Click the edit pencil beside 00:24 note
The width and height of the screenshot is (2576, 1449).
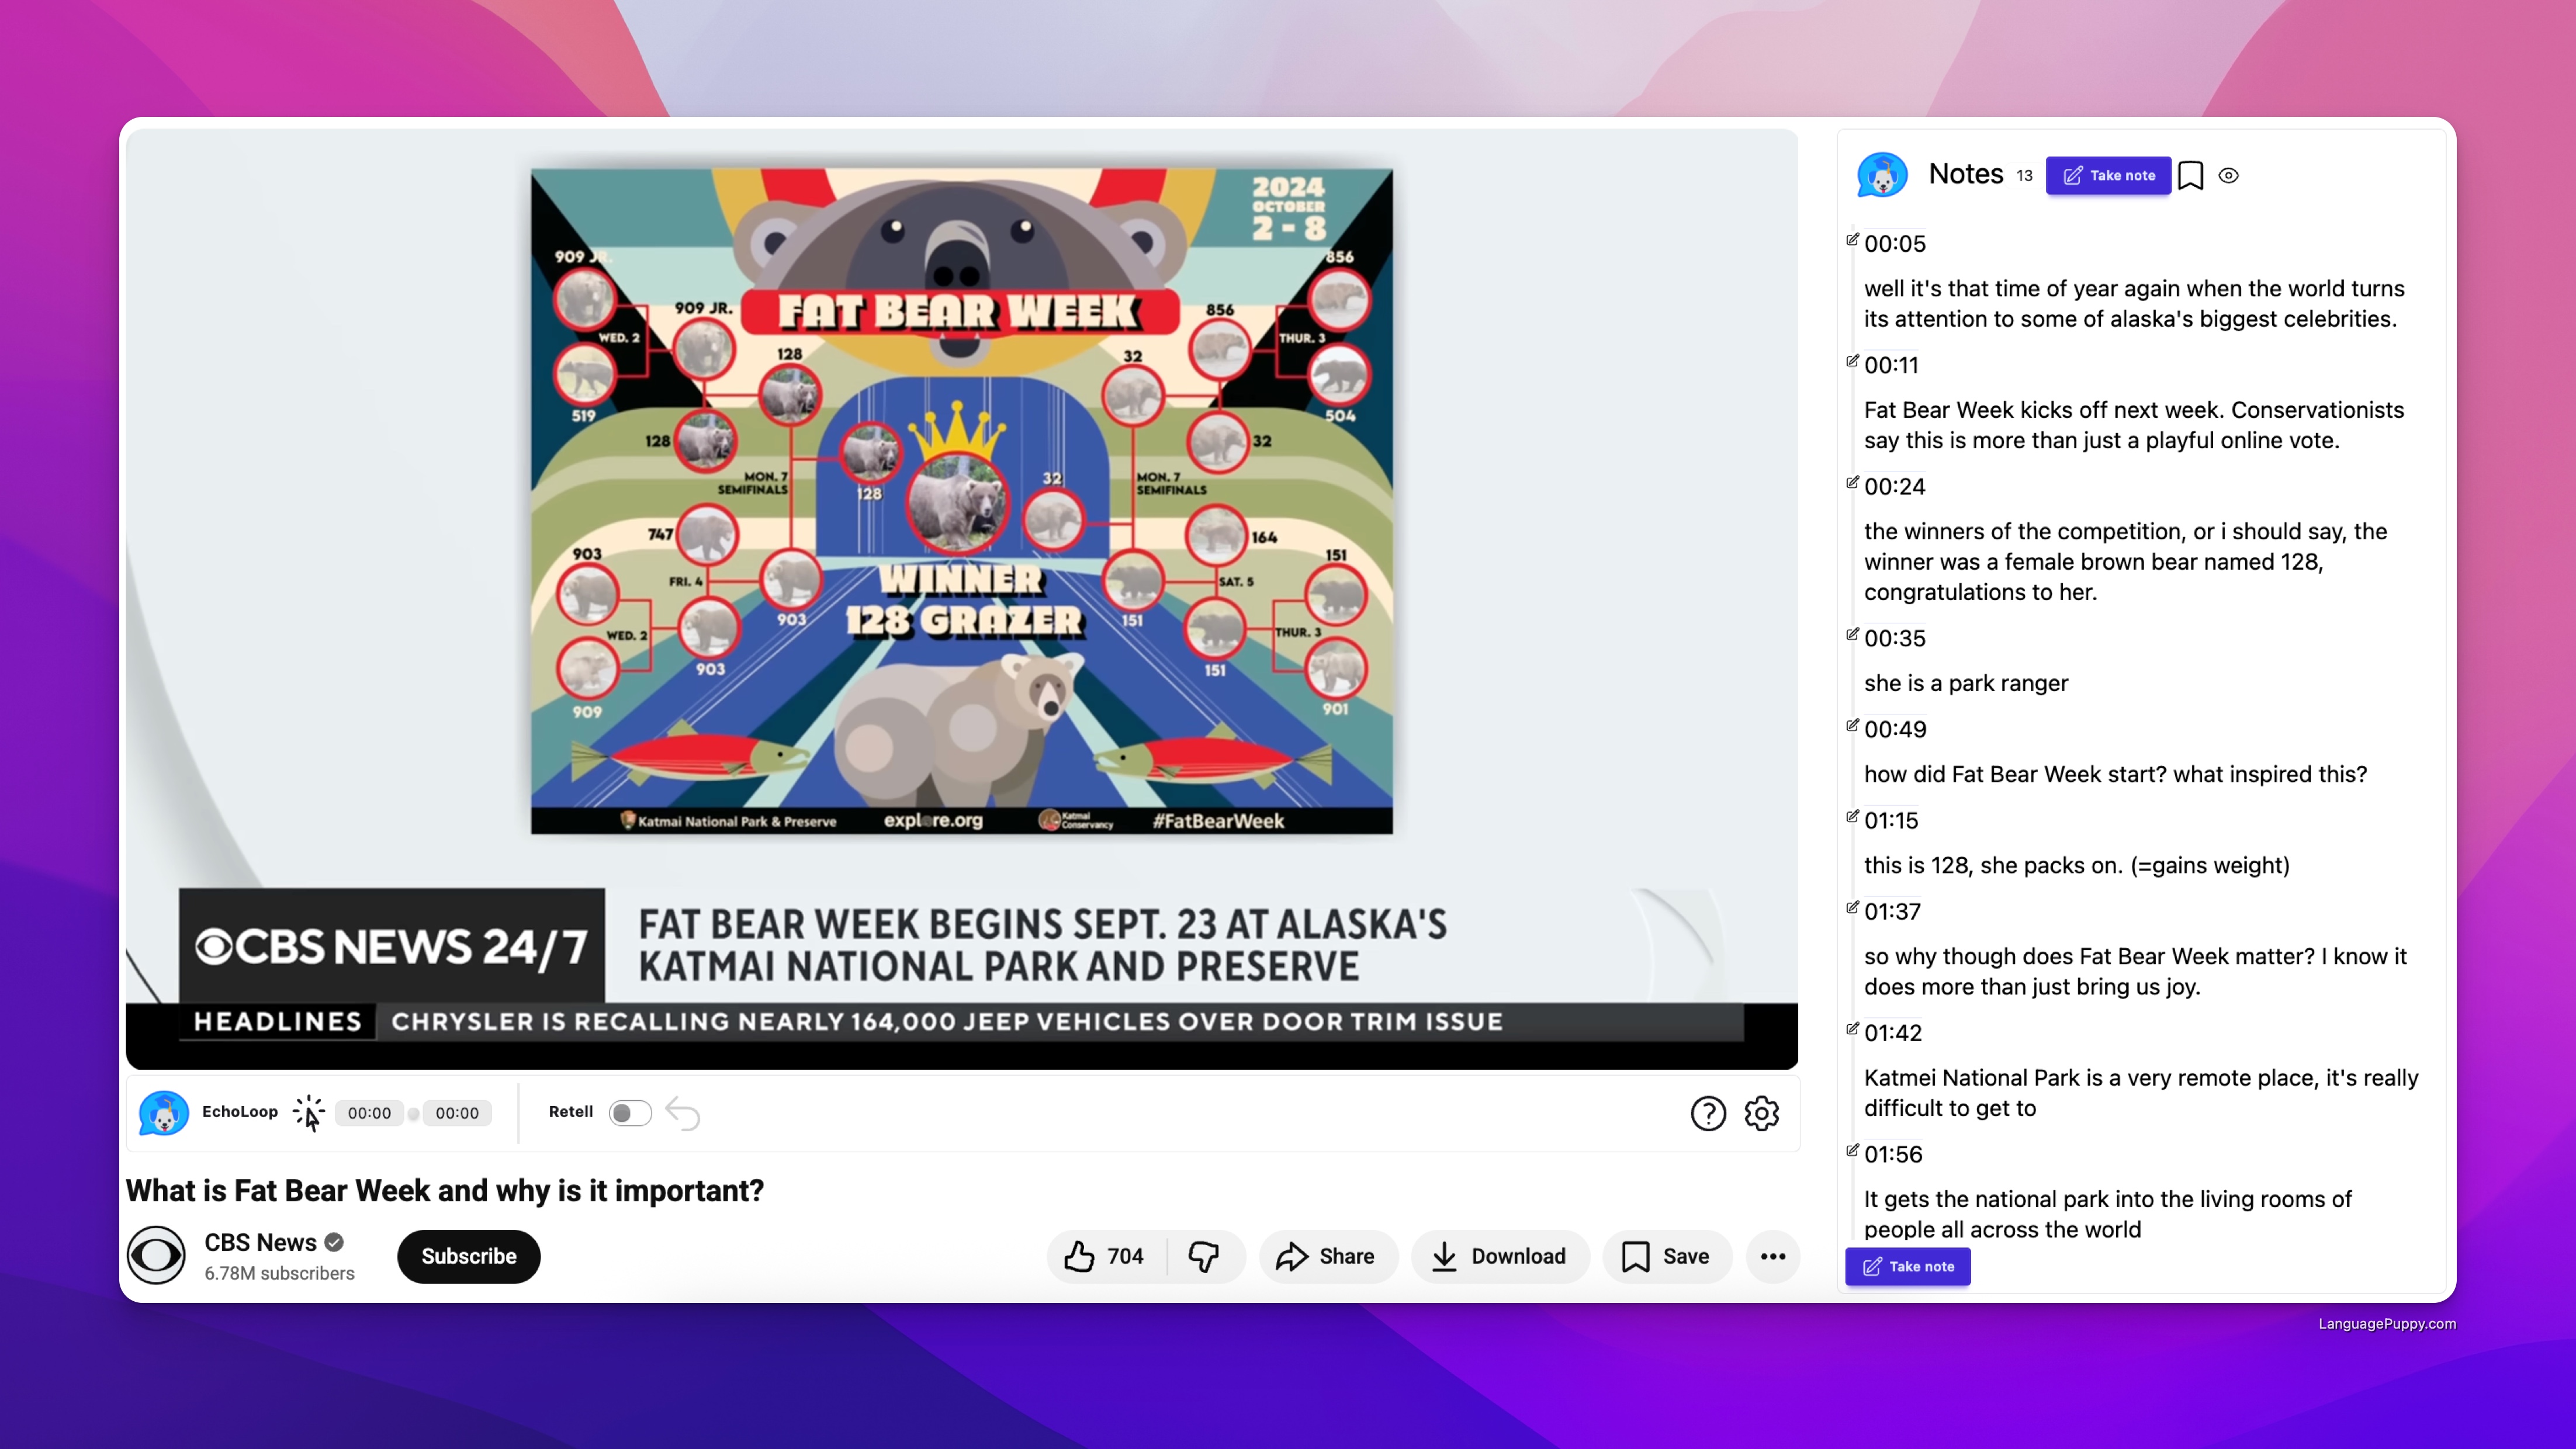click(1852, 482)
